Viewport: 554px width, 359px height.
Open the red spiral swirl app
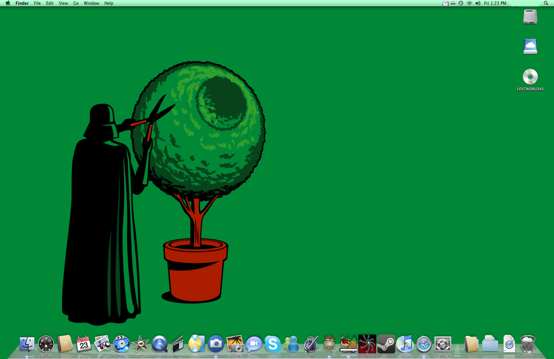click(367, 344)
